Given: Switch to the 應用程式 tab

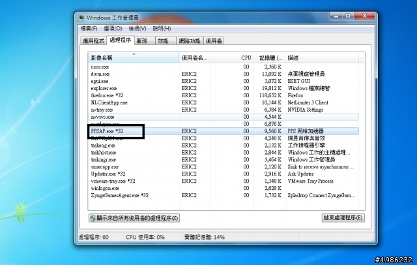Looking at the screenshot, I should [93, 40].
